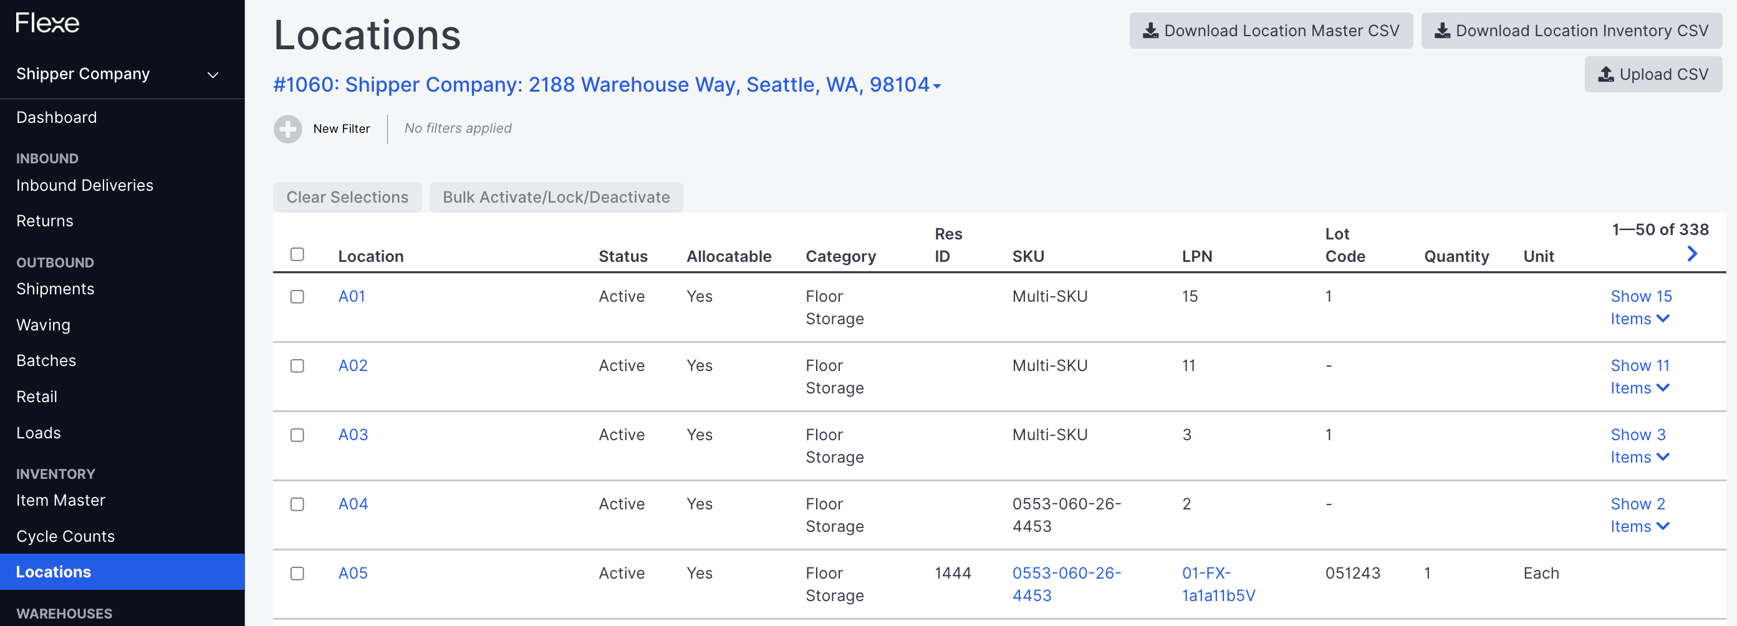1737x626 pixels.
Task: Expand Show 15 Items for location A01
Action: (x=1641, y=307)
